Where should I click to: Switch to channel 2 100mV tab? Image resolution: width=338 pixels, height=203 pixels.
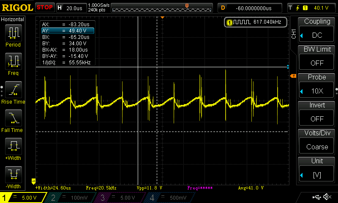[73, 198]
